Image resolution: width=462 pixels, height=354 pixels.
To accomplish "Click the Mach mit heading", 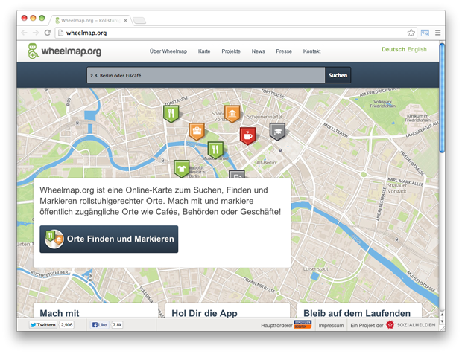I will click(x=60, y=313).
